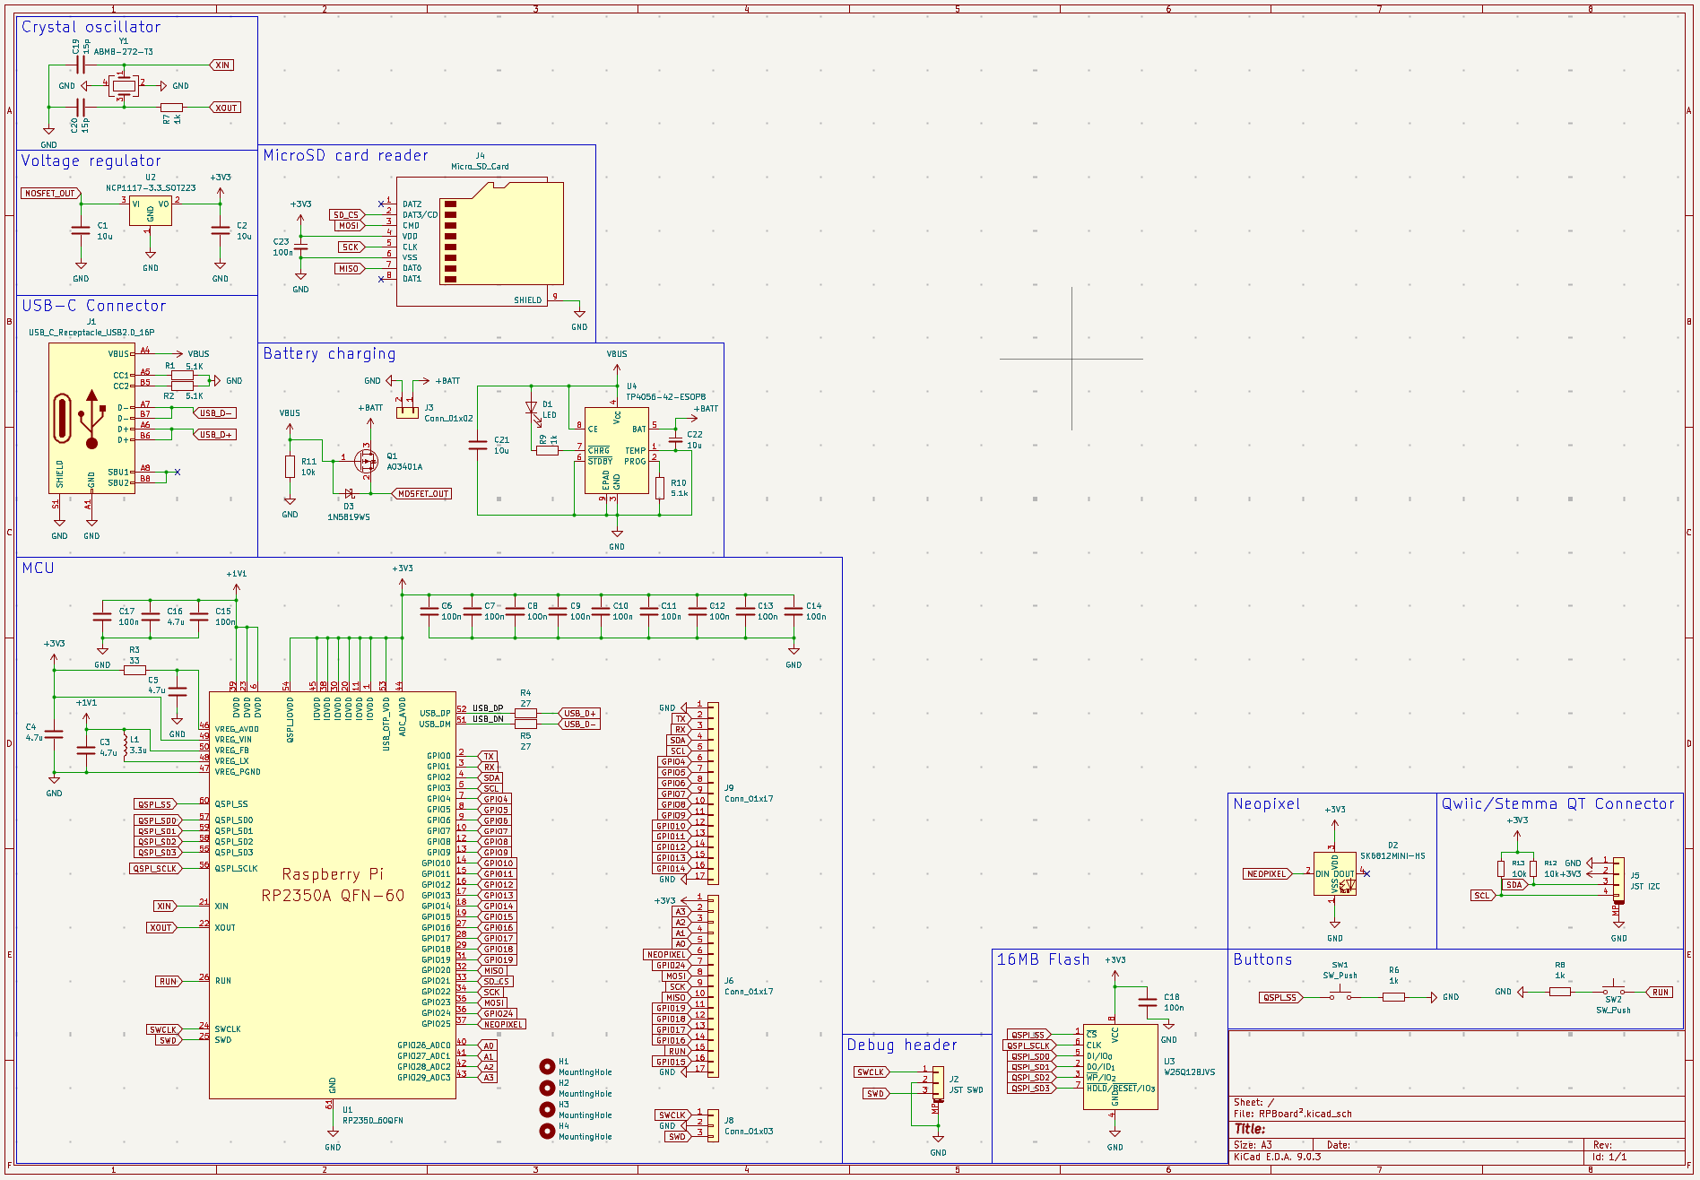Screen dimensions: 1700x1180
Task: Select the D1 LED symbol
Action: (531, 408)
